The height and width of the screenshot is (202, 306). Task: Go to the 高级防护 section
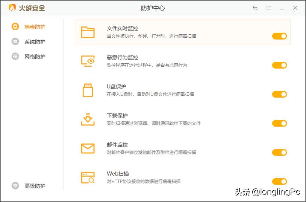click(x=35, y=186)
